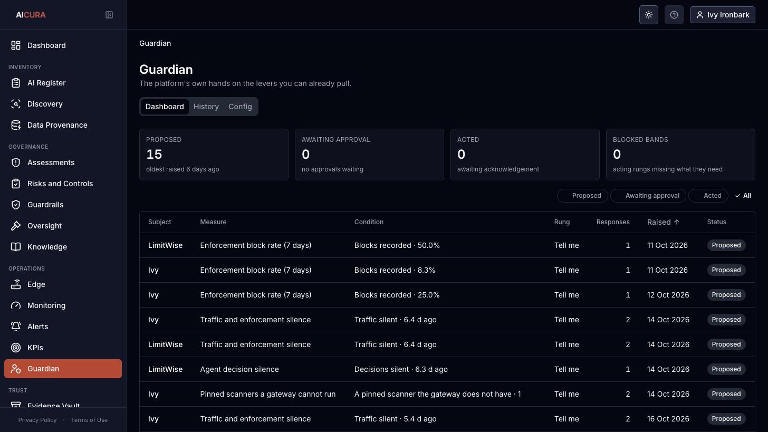Select the All filter chip
The width and height of the screenshot is (768, 432).
[743, 196]
